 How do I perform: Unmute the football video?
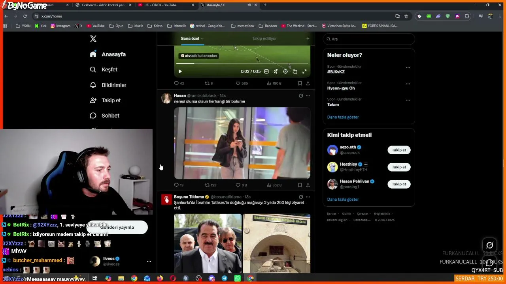pos(276,71)
